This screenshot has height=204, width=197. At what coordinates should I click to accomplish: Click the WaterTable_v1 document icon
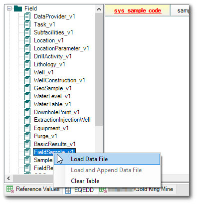27,104
